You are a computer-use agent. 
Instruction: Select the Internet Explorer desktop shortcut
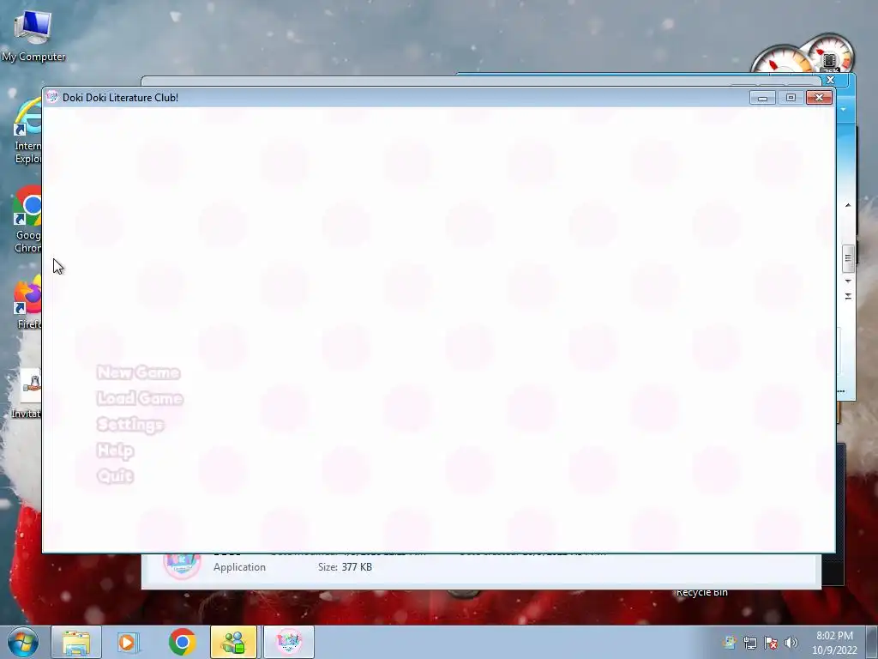pyautogui.click(x=27, y=131)
